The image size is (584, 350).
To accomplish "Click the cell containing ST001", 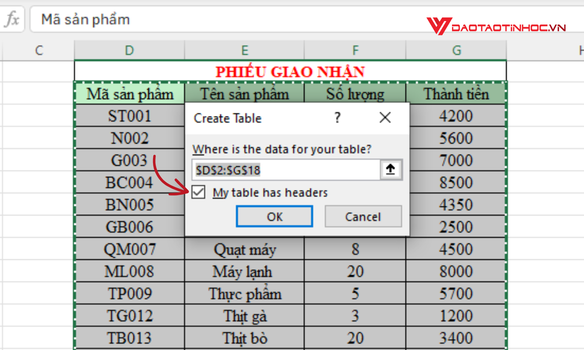I will pos(129,115).
